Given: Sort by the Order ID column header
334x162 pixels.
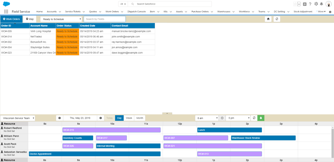Looking at the screenshot, I should tap(15, 26).
